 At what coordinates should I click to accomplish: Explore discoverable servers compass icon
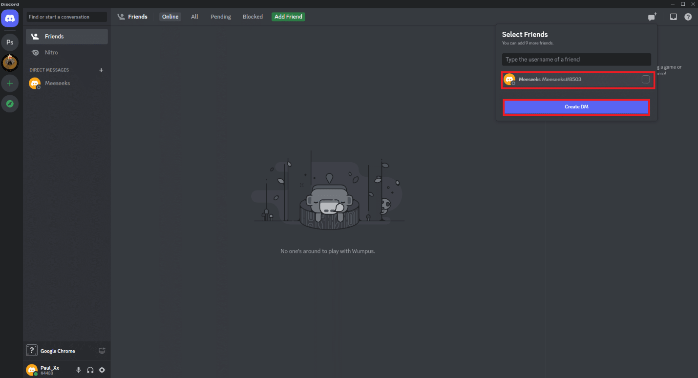pyautogui.click(x=10, y=104)
